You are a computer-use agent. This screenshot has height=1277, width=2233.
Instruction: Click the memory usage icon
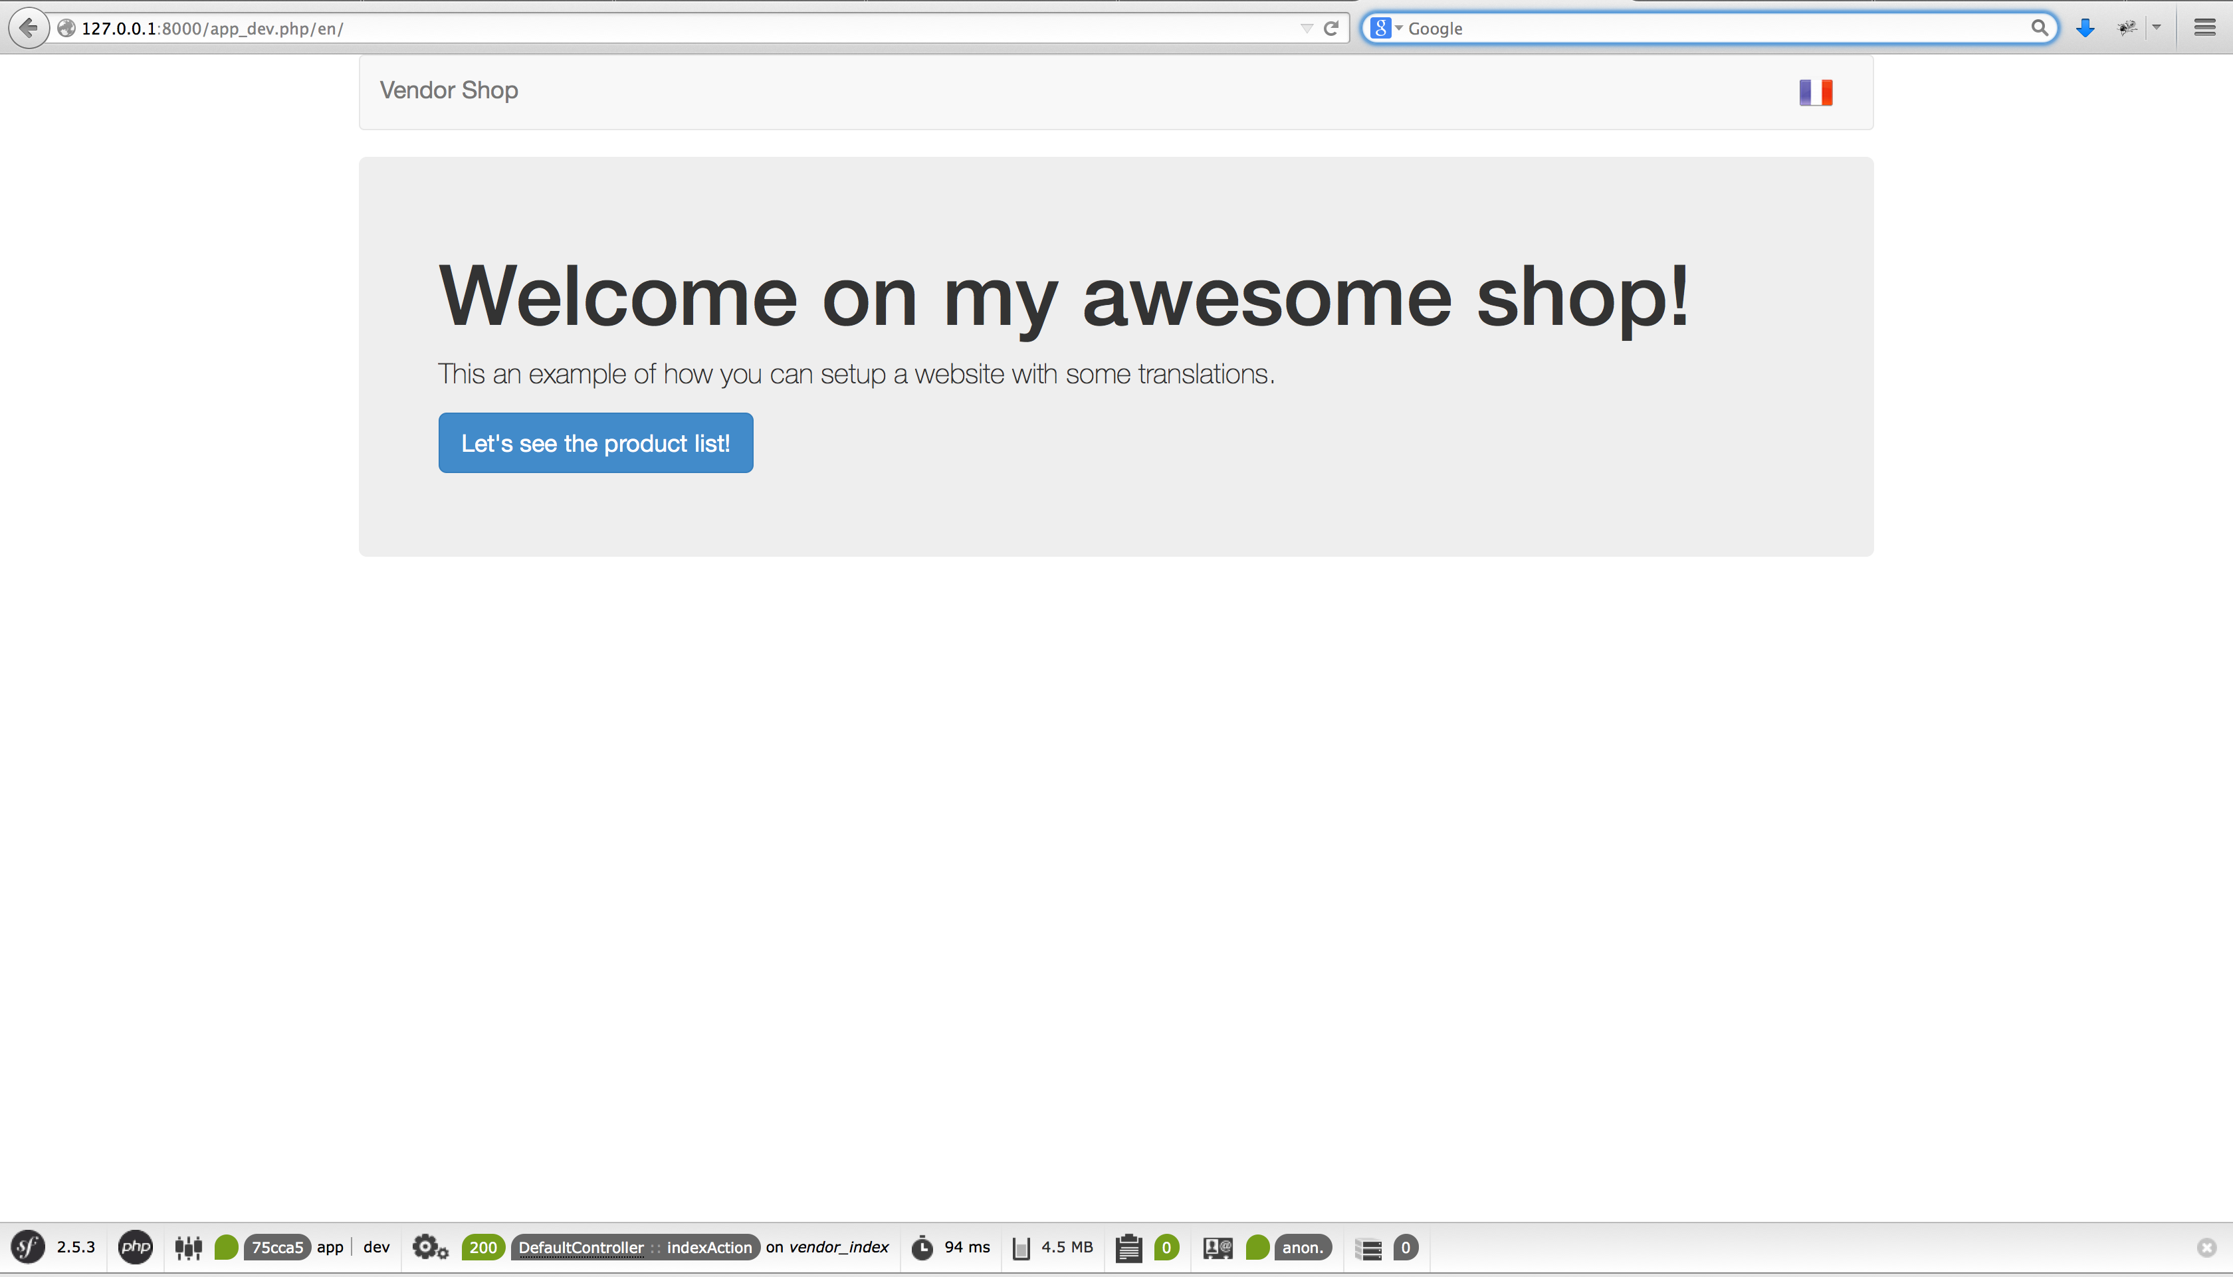pyautogui.click(x=1021, y=1247)
